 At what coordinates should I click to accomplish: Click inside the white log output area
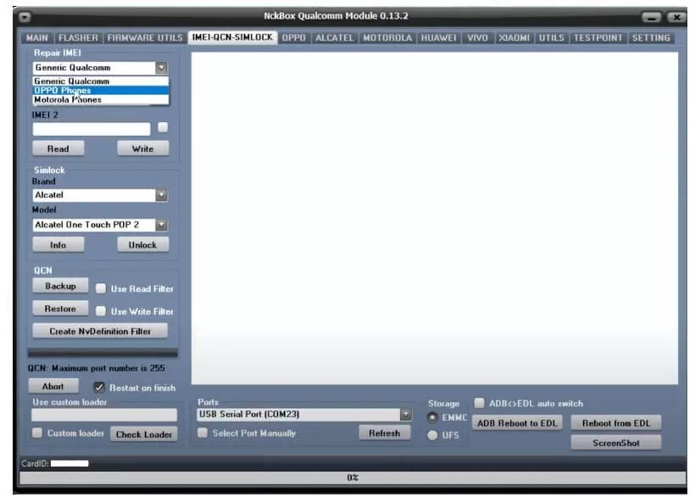click(x=434, y=218)
